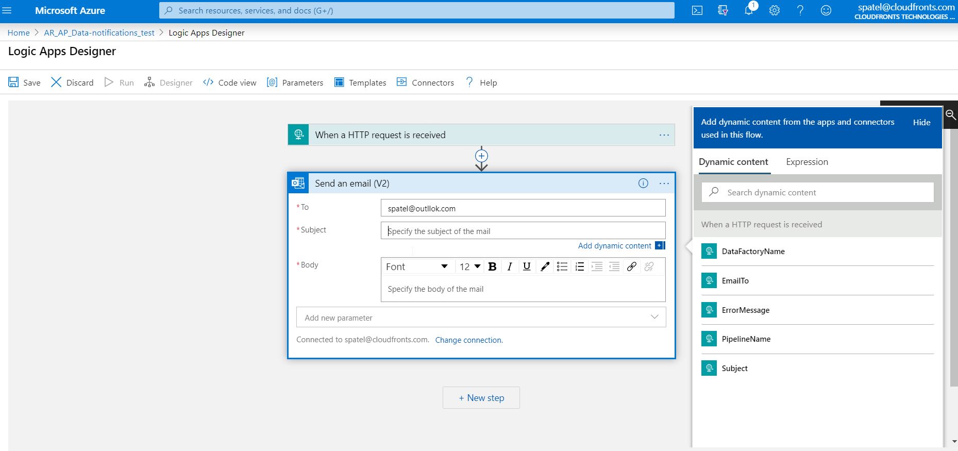The image size is (958, 451).
Task: Open Cloud Shell from the top bar
Action: coord(697,10)
